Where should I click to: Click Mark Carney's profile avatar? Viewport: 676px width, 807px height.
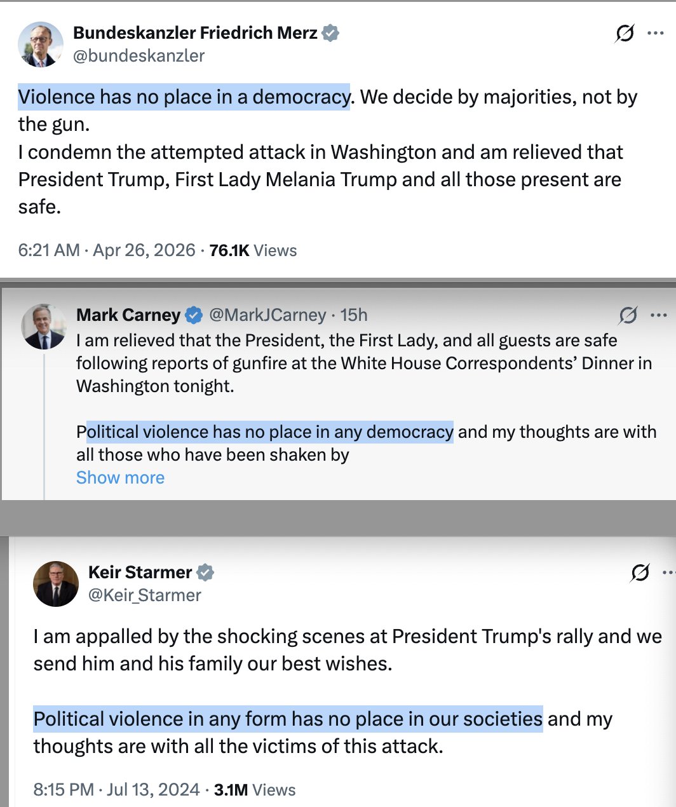coord(44,327)
